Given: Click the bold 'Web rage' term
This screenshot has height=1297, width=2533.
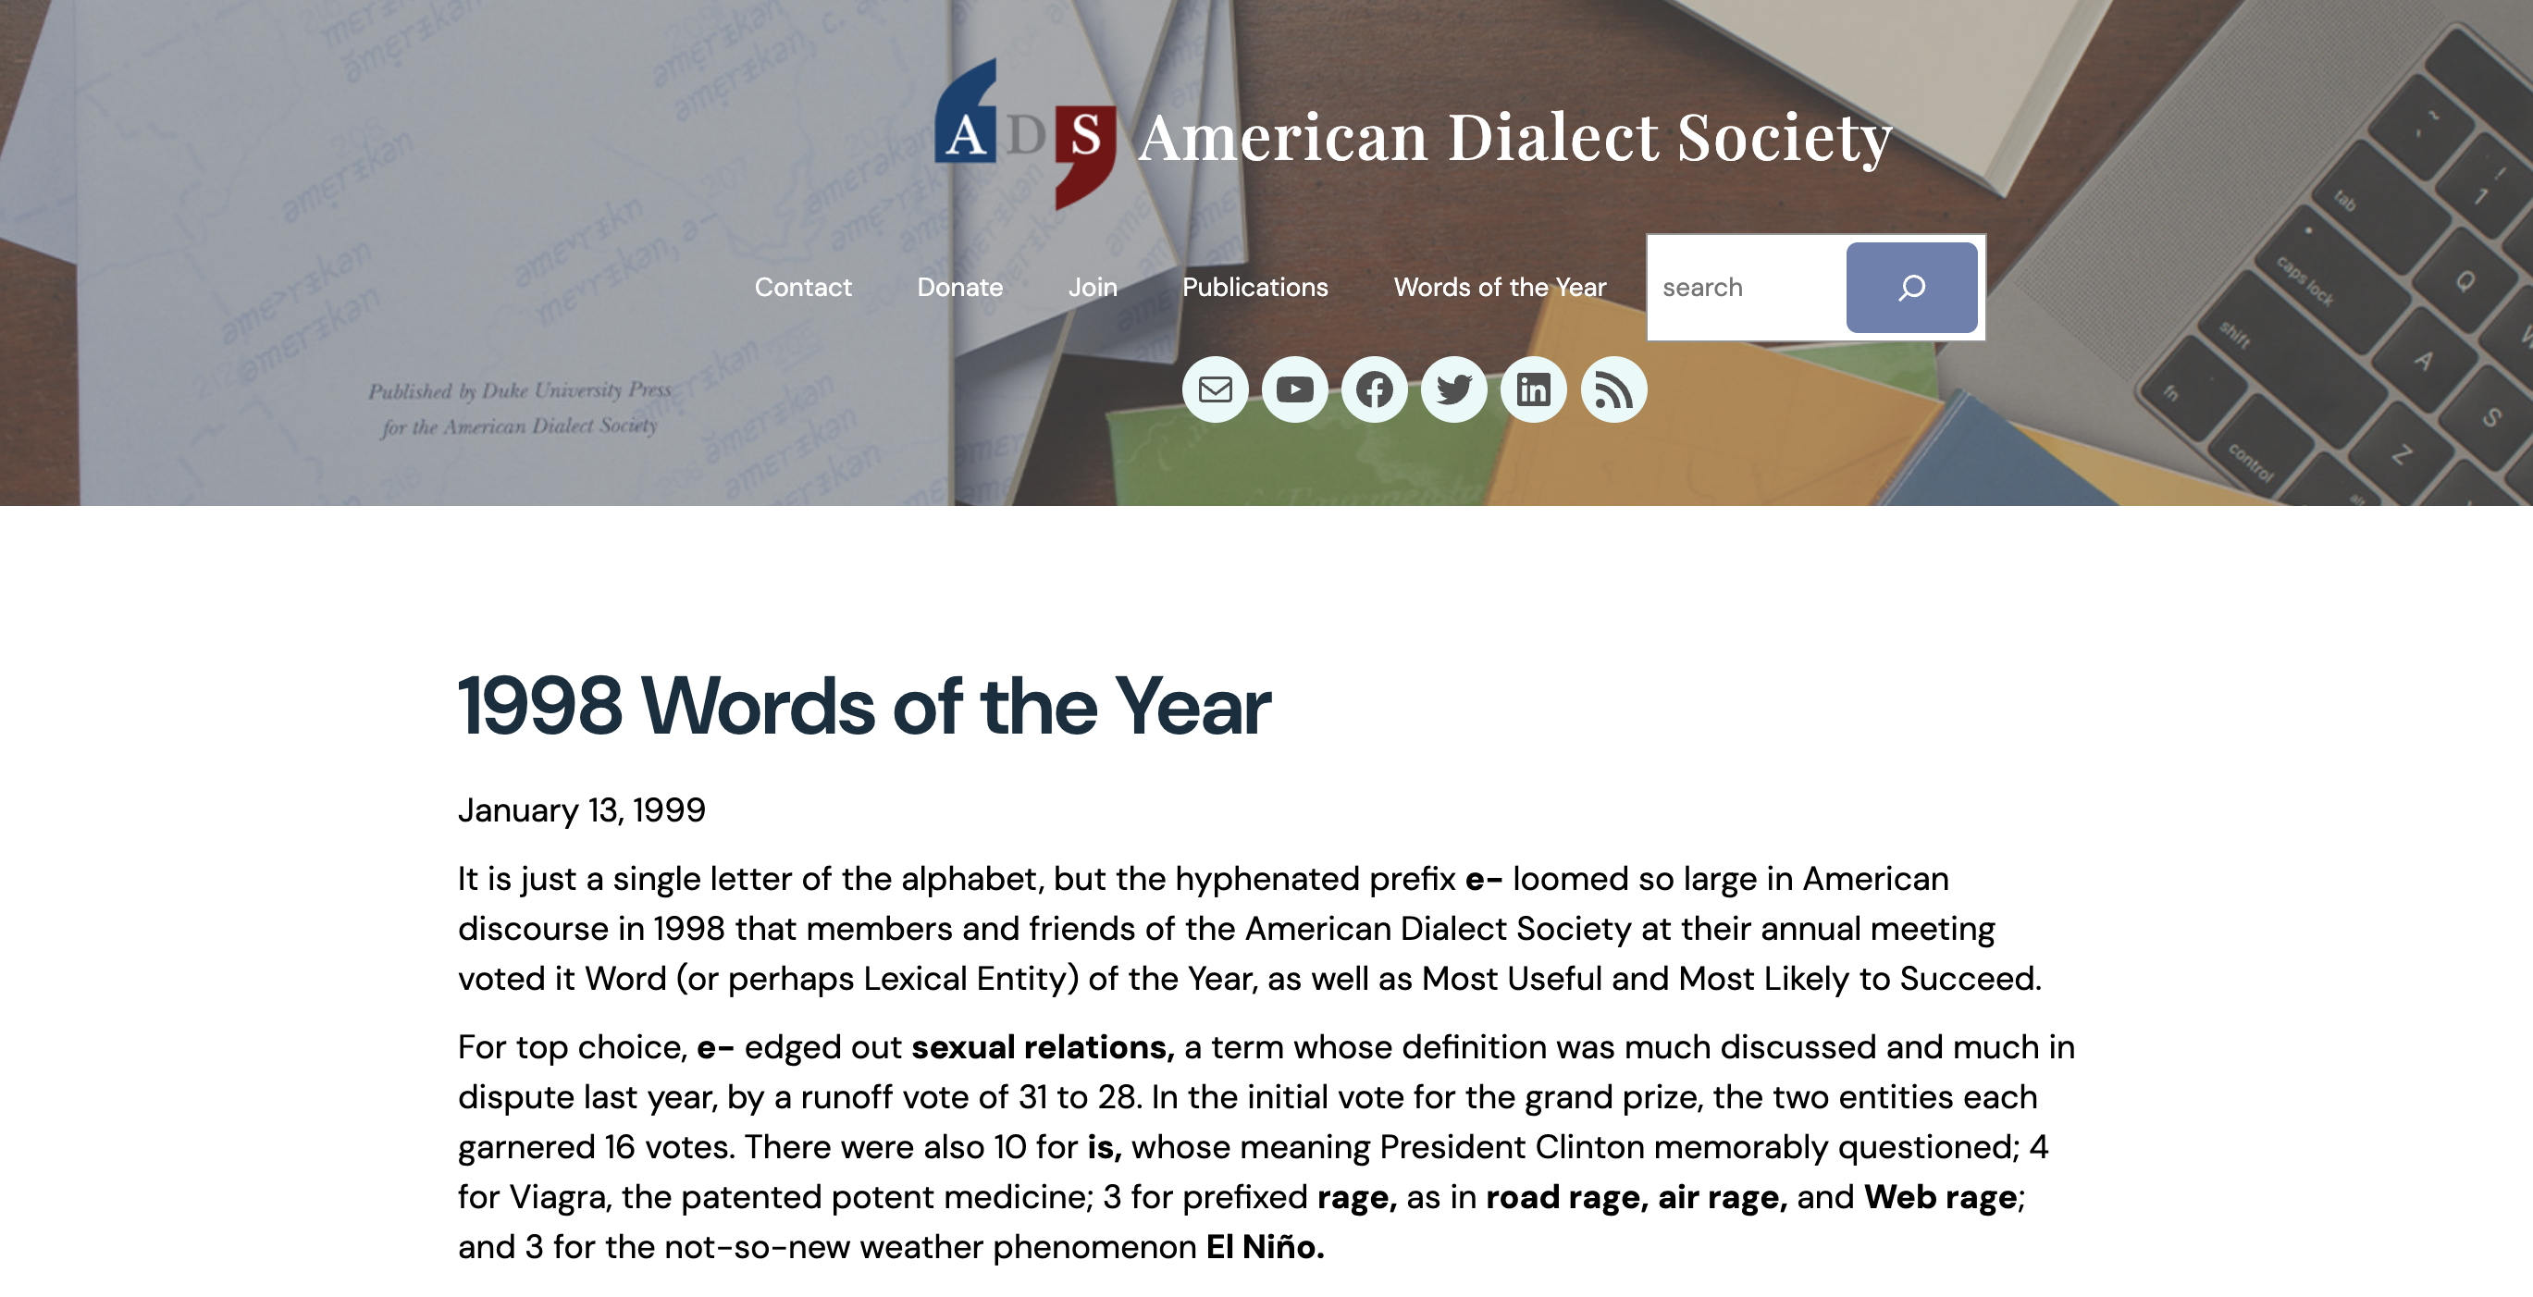Looking at the screenshot, I should pyautogui.click(x=1939, y=1197).
